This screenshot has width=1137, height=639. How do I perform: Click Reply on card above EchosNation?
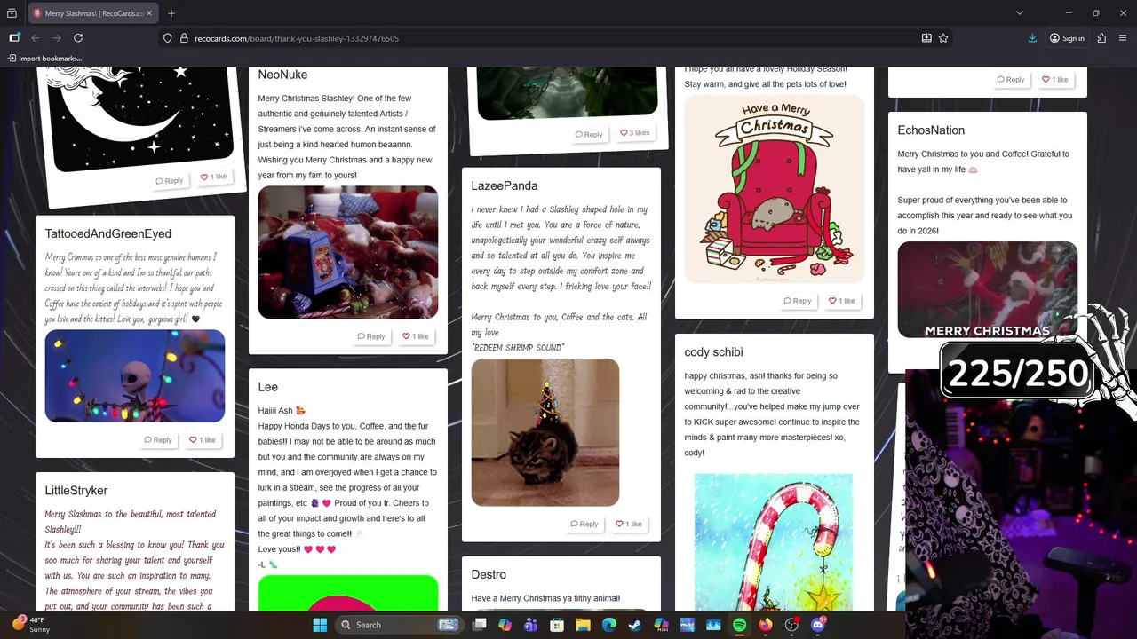[x=1011, y=80]
